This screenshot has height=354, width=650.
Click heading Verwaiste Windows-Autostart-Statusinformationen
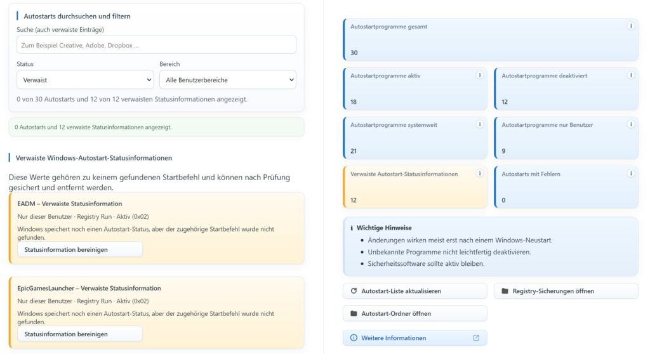coord(94,158)
